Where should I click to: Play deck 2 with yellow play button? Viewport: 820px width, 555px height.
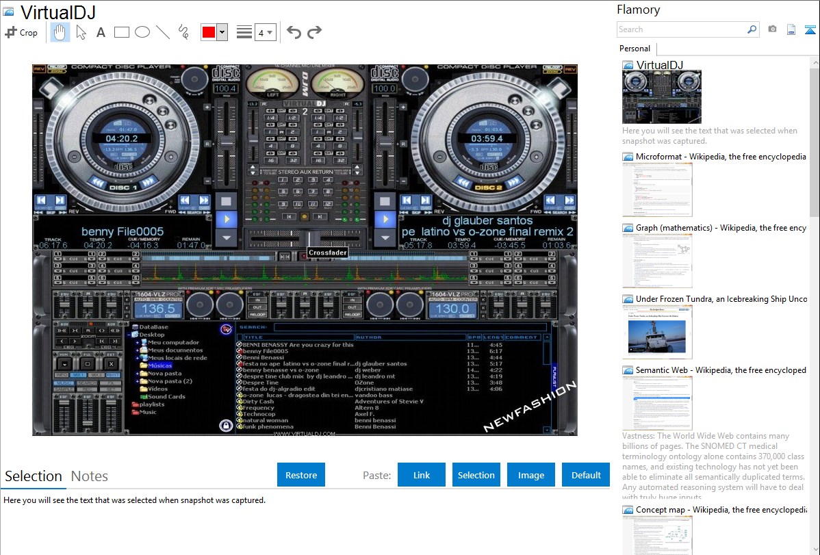385,219
